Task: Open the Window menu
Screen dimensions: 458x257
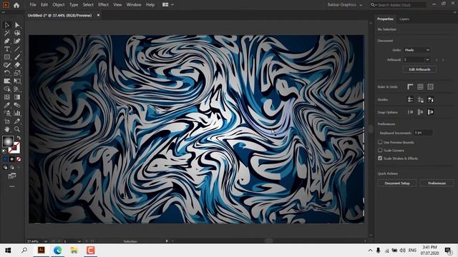Action: [x=134, y=5]
